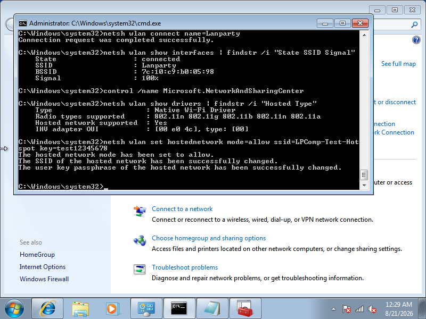Image resolution: width=426 pixels, height=319 pixels.
Task: Open Action Center flag tray icon
Action: point(347,309)
